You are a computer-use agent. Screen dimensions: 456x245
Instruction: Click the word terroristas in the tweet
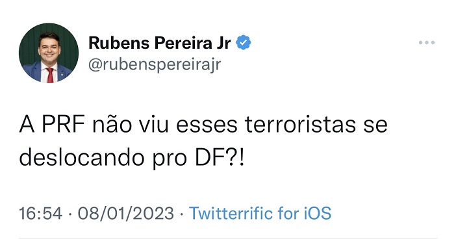pos(300,125)
